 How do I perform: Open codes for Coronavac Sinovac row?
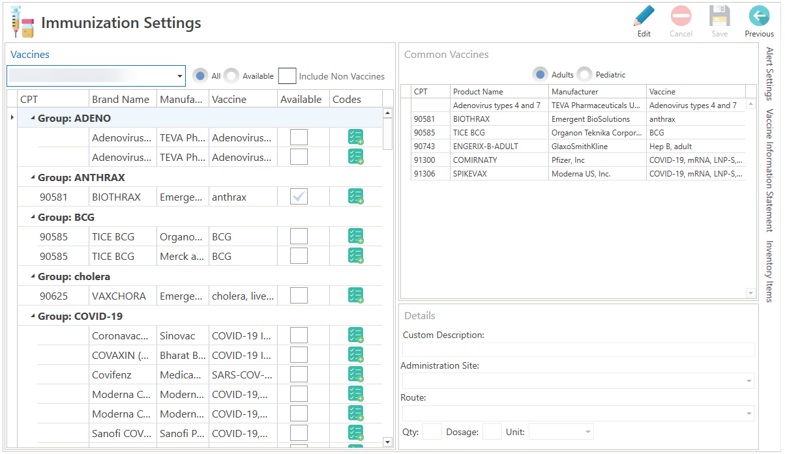(x=355, y=335)
